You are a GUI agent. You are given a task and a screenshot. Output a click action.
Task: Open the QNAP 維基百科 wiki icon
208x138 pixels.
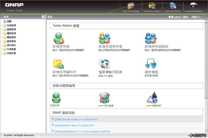[x=152, y=98]
